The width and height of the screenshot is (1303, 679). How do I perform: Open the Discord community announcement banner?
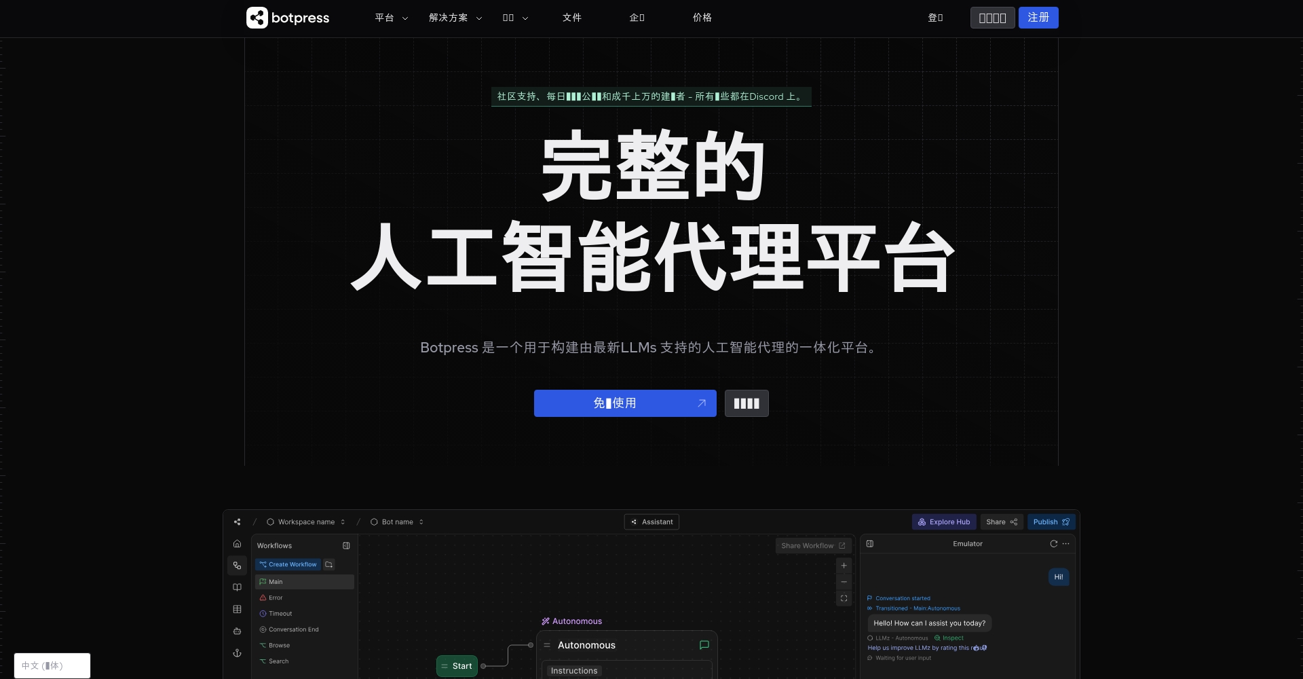pos(651,96)
